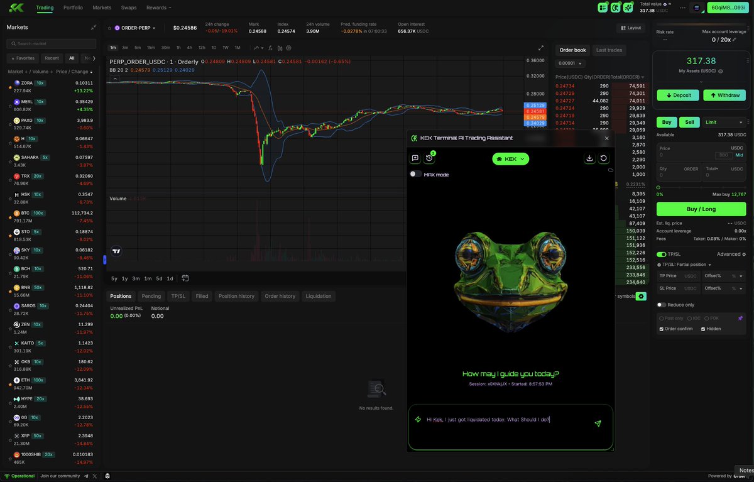This screenshot has height=482, width=754.
Task: Select the Sell side button
Action: (689, 123)
